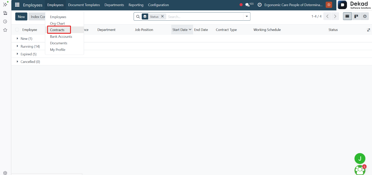Open the Employees top menu
The image size is (372, 175).
click(x=55, y=5)
